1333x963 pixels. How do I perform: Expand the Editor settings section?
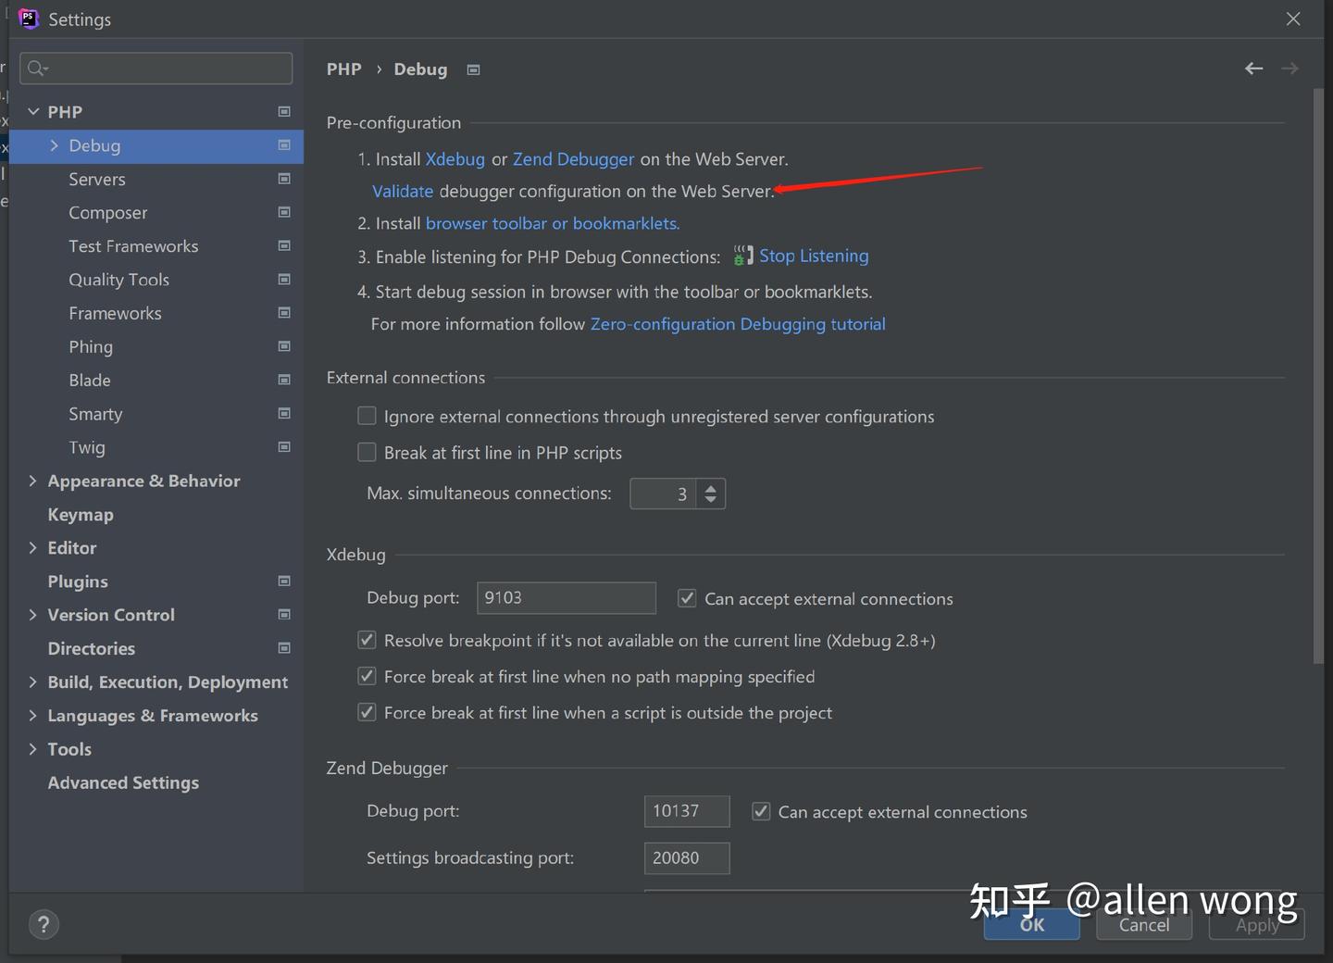tap(33, 547)
